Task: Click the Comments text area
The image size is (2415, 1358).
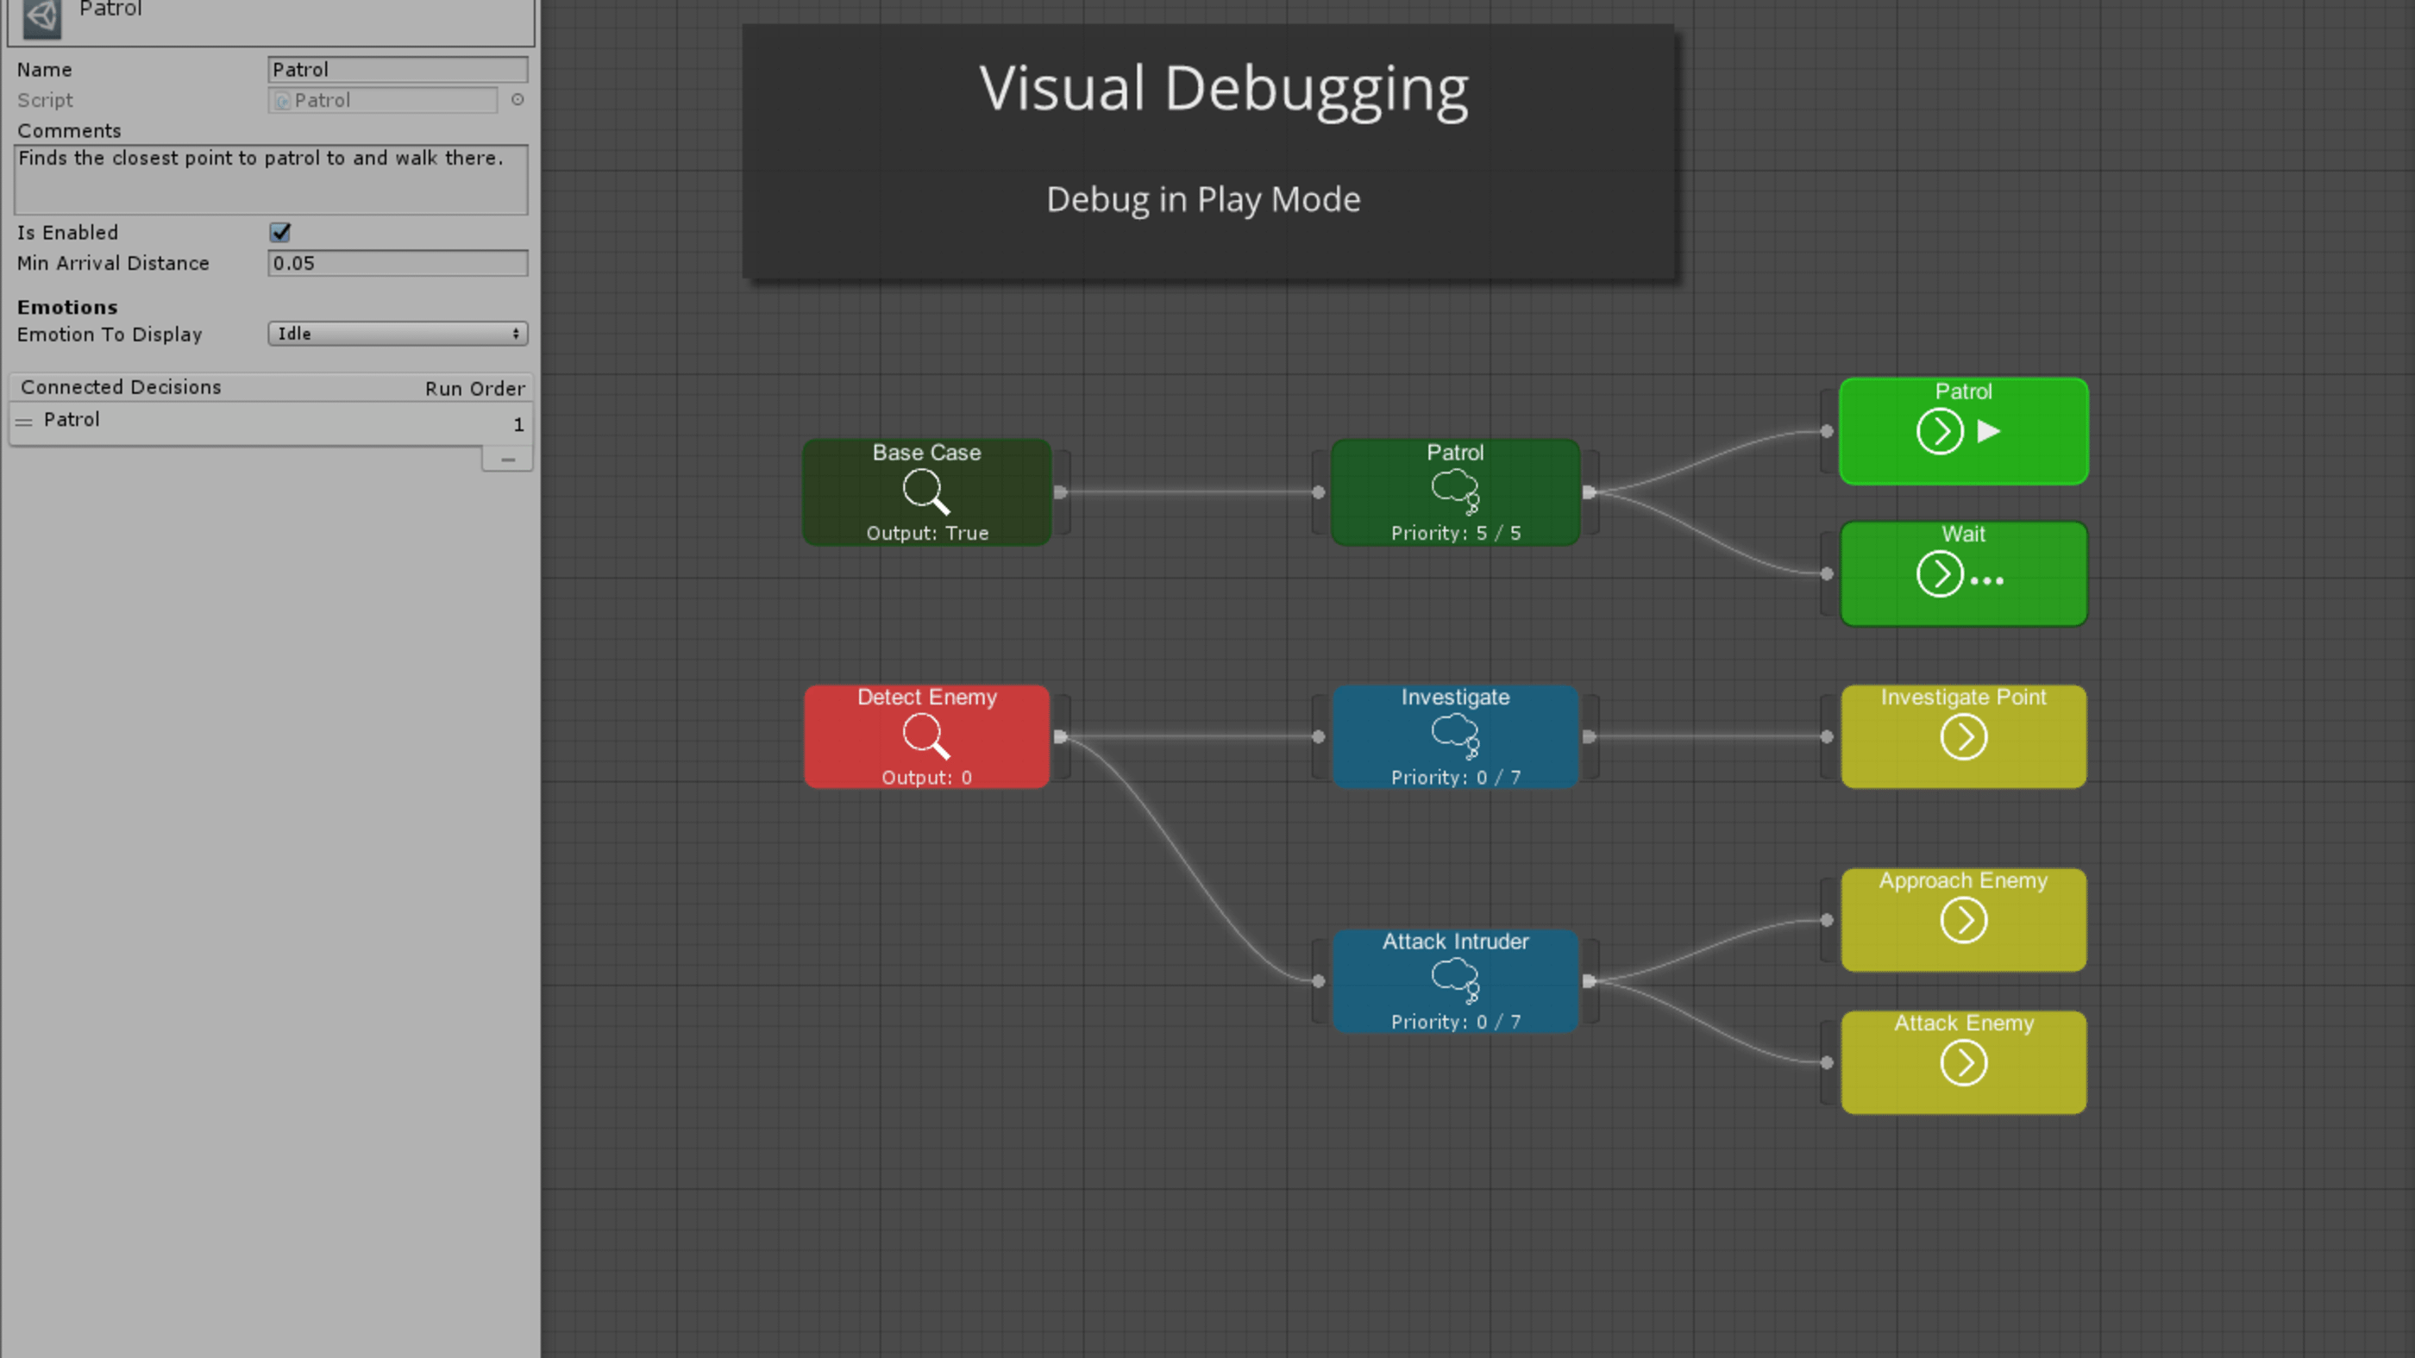Action: [272, 179]
